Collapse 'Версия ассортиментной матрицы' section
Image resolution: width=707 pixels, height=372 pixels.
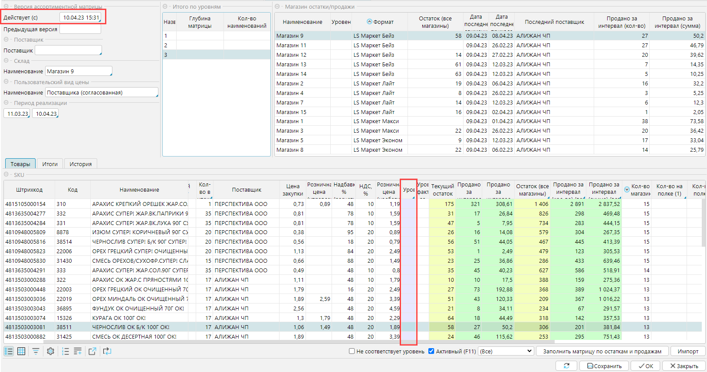tap(6, 7)
